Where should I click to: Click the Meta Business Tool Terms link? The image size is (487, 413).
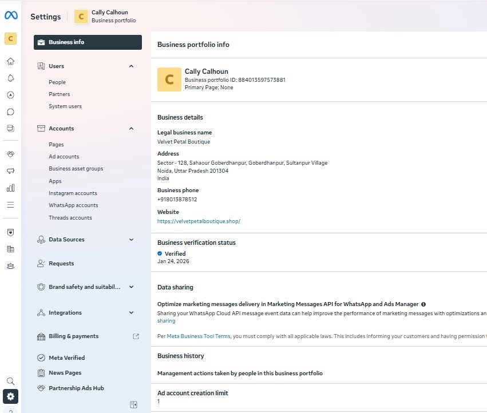[x=199, y=336]
